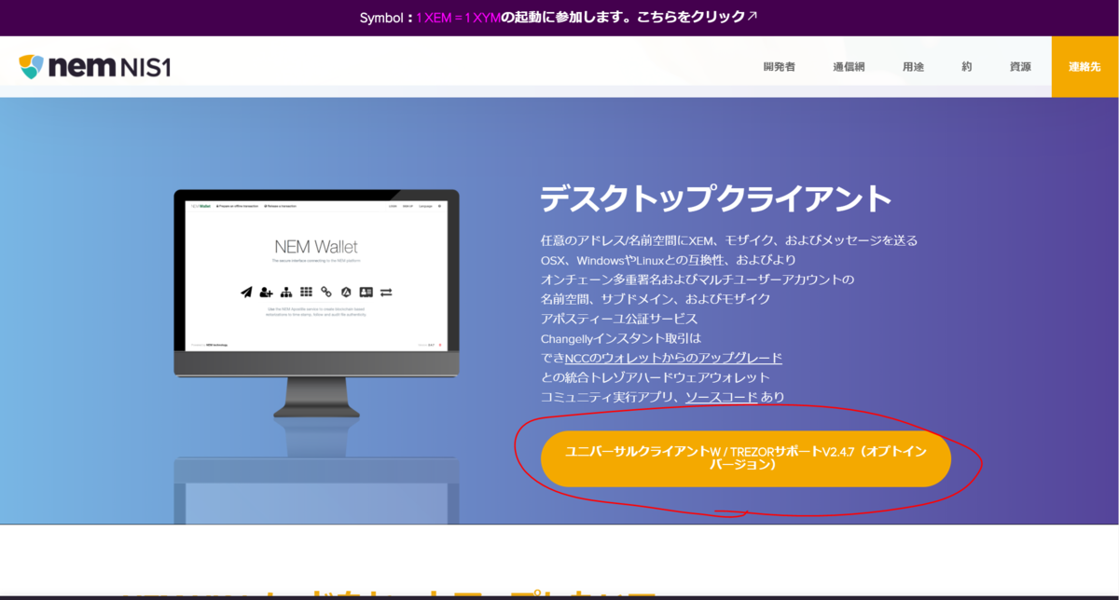The height and width of the screenshot is (600, 1119).
Task: Follow the NCCのウォレットからのアップグレード link
Action: click(673, 358)
